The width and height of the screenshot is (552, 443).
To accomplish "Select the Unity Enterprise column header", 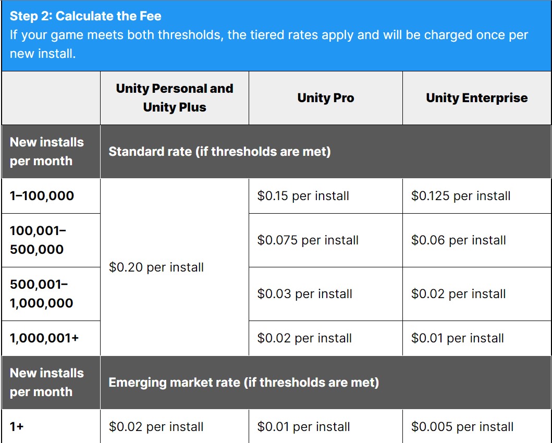I will pos(476,98).
